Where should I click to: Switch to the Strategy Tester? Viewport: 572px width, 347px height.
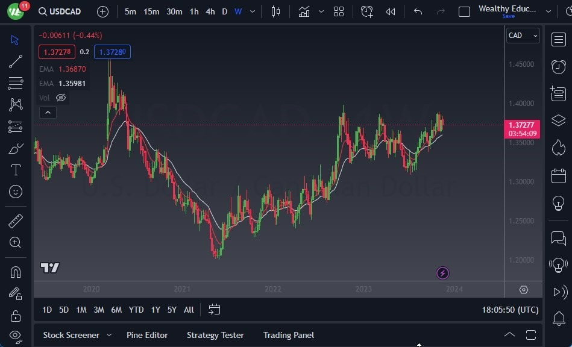tap(215, 335)
